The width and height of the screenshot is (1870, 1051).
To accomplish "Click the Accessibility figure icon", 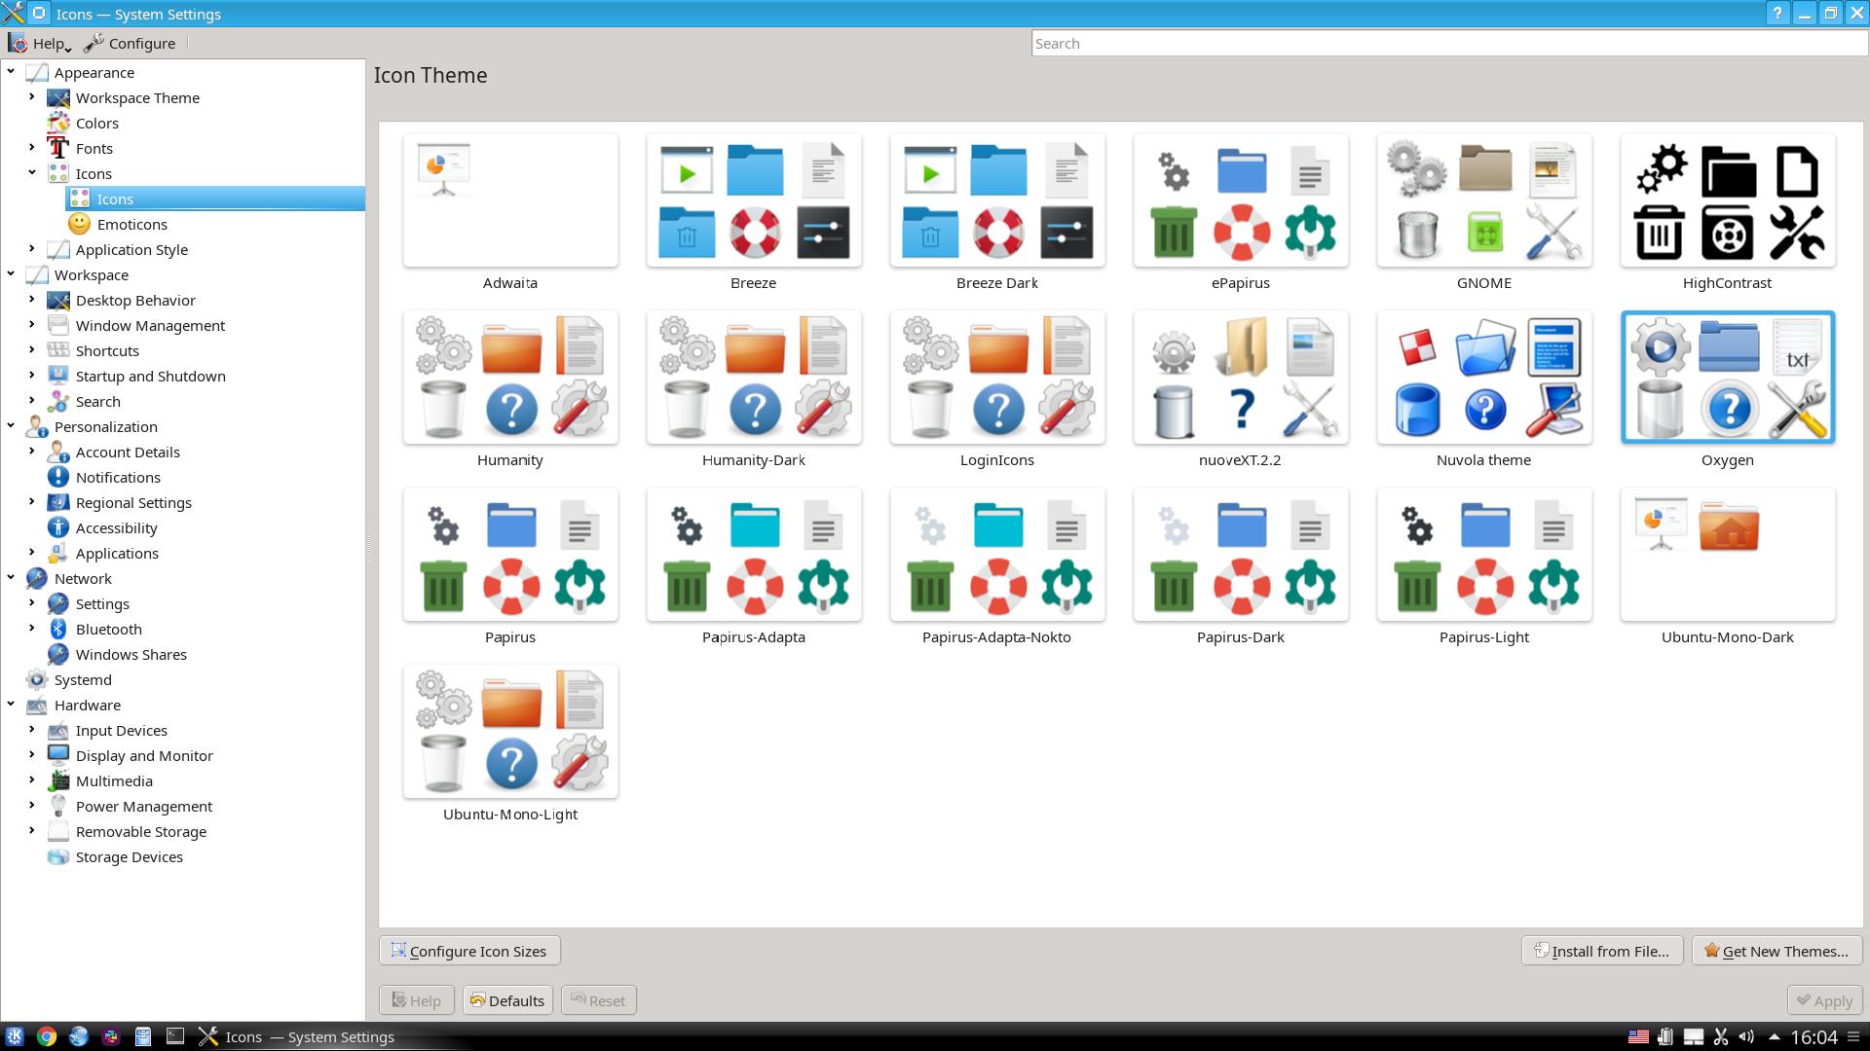I will (58, 527).
